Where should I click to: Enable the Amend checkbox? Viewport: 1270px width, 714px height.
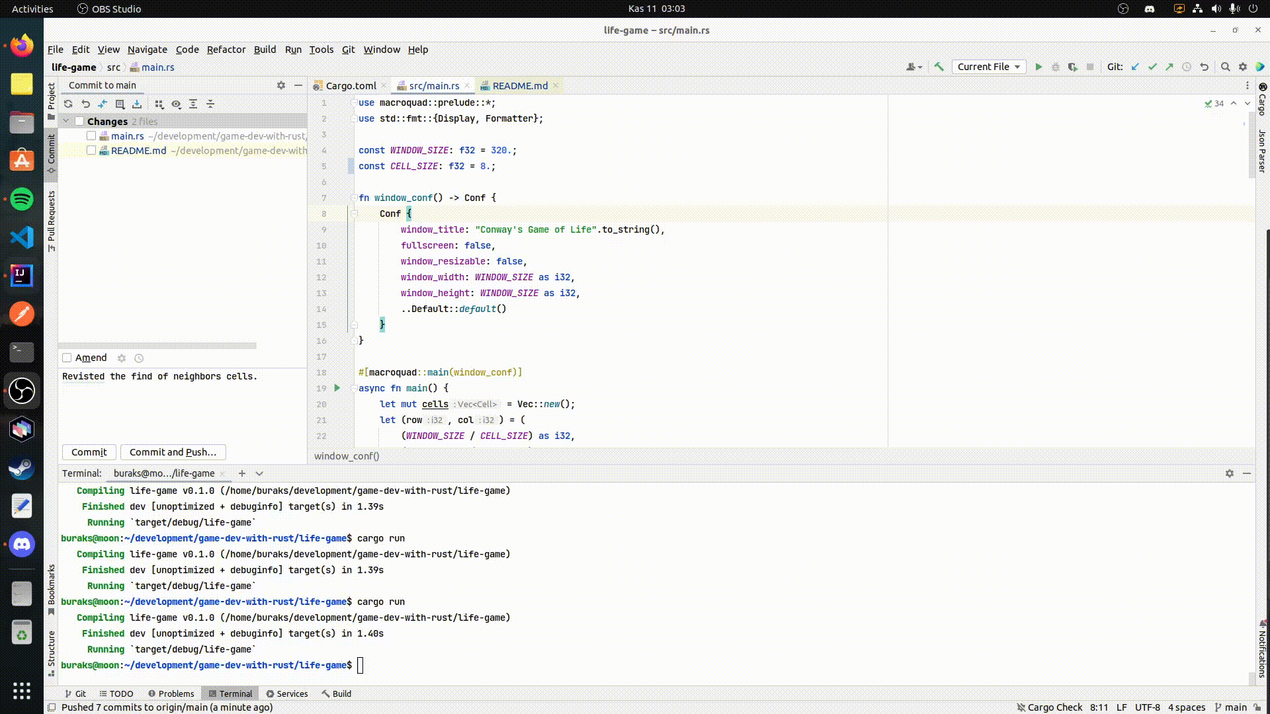67,358
